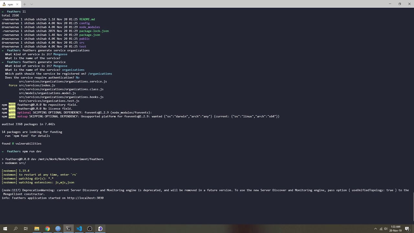Viewport: 414px width, 233px height.
Task: Click the '(node:1117) DeprecationWarning' message
Action: coord(205,190)
